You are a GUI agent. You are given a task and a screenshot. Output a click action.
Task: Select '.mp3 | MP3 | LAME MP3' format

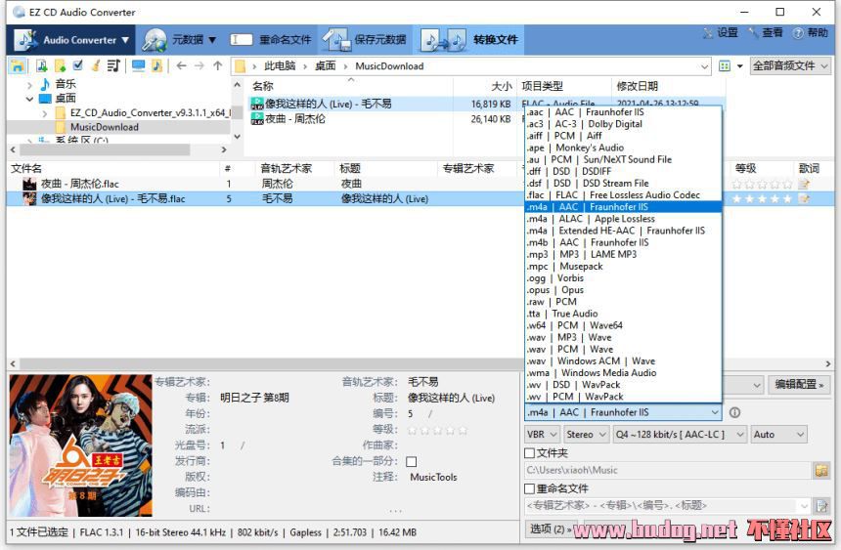(x=581, y=254)
